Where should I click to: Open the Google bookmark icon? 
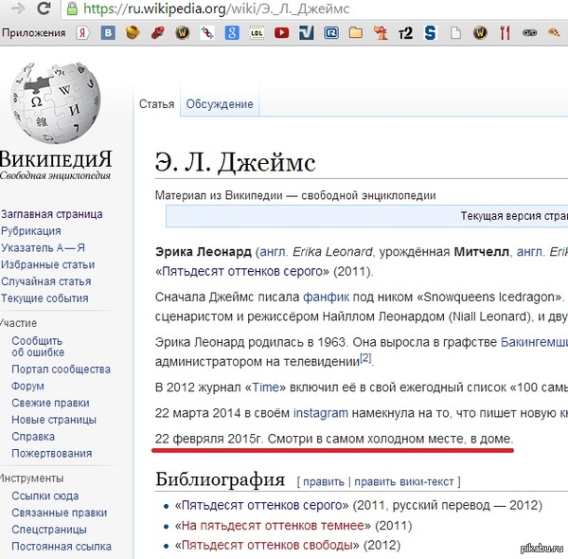(232, 33)
